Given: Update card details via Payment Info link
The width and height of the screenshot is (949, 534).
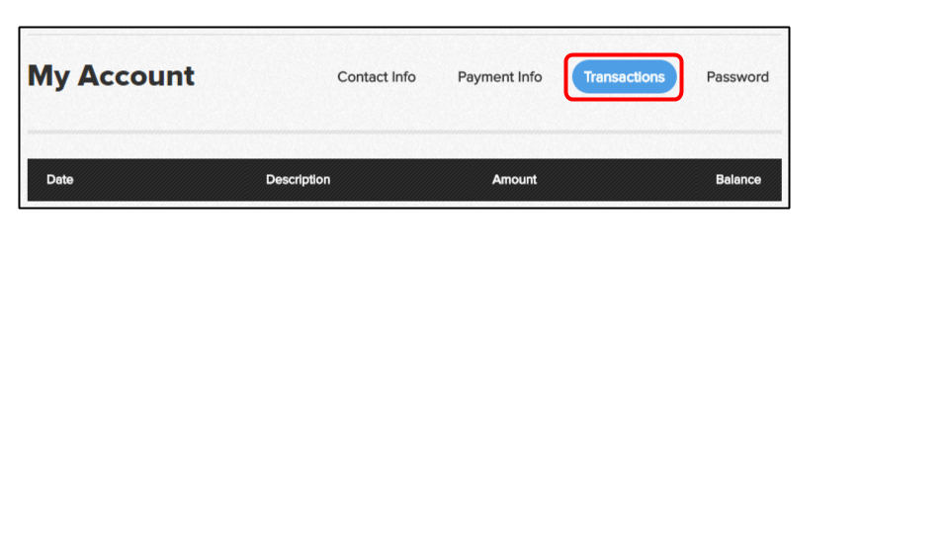Looking at the screenshot, I should pyautogui.click(x=499, y=77).
